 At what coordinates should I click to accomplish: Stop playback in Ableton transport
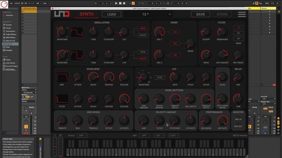[x=120, y=3]
